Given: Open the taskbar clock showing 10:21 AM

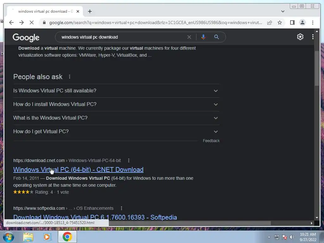Looking at the screenshot, I should [x=308, y=237].
